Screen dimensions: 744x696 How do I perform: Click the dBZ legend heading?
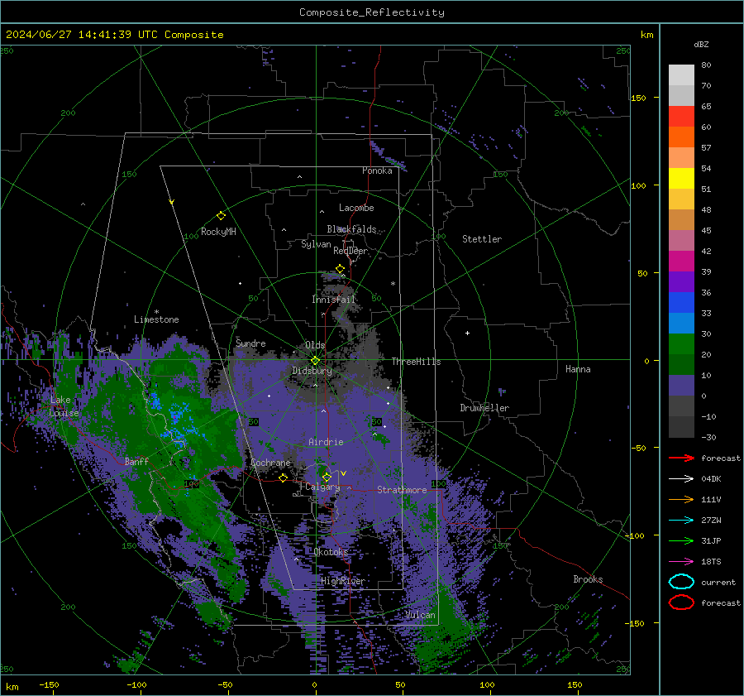tap(701, 44)
